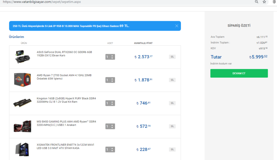Viewport: 277px width, 160px height.
Task: Click the DEVAM ET checkout button
Action: click(x=239, y=73)
